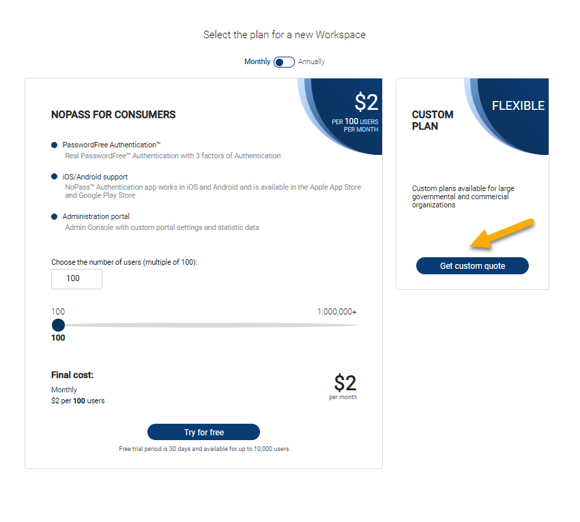Viewport: 580px width, 522px height.
Task: Click the Administration portal feature title
Action: click(96, 216)
